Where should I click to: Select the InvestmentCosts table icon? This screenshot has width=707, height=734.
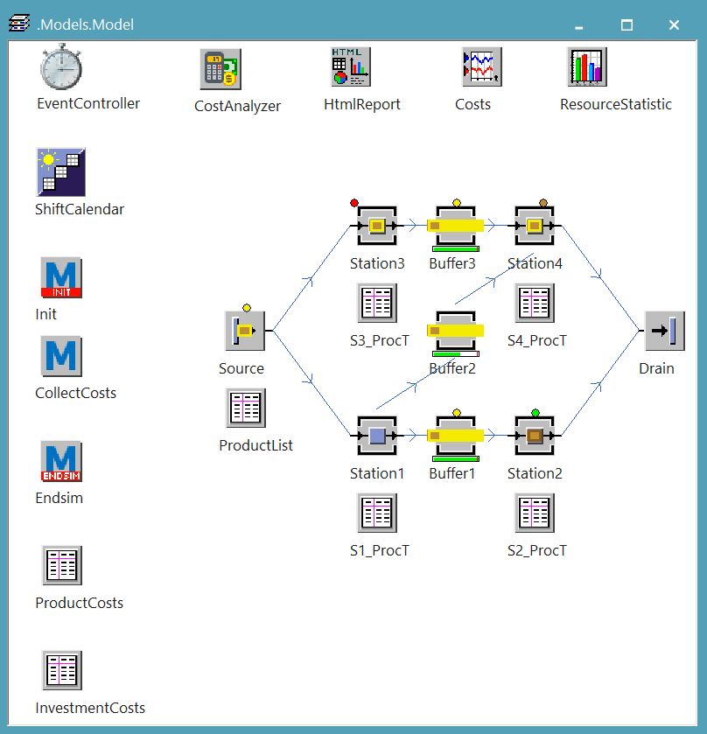[62, 670]
